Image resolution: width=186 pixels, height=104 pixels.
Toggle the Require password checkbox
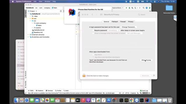click(x=93, y=30)
